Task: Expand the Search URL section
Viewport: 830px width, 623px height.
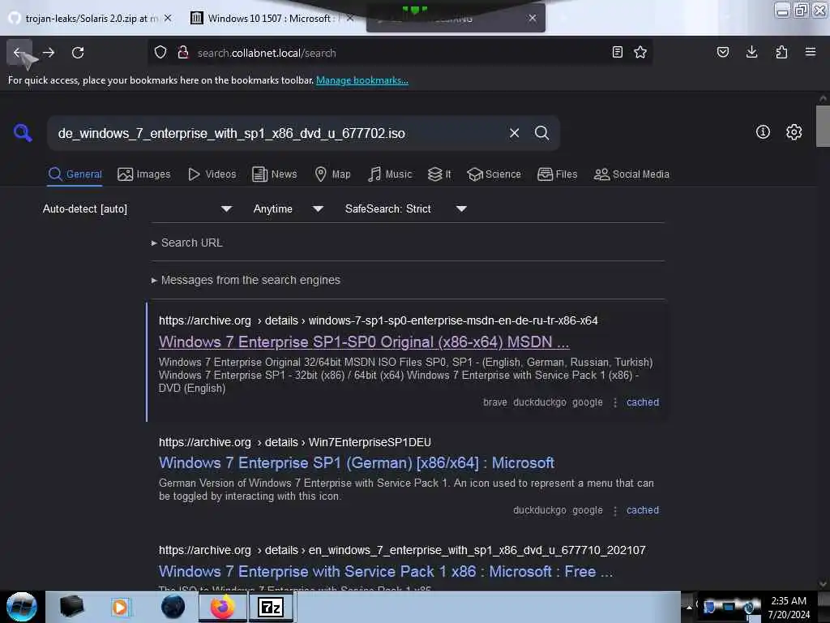Action: click(x=187, y=243)
